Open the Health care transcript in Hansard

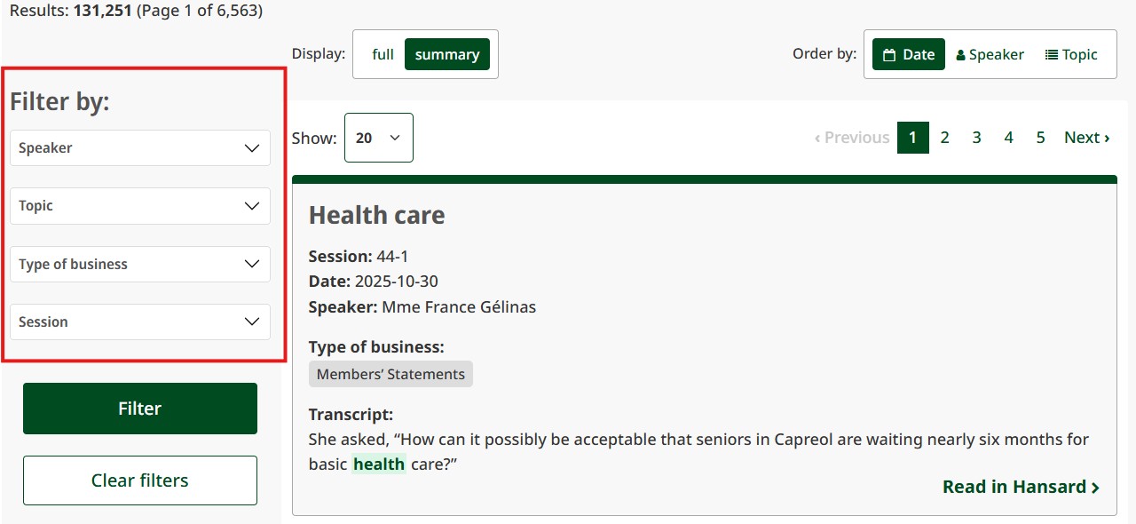point(1021,487)
